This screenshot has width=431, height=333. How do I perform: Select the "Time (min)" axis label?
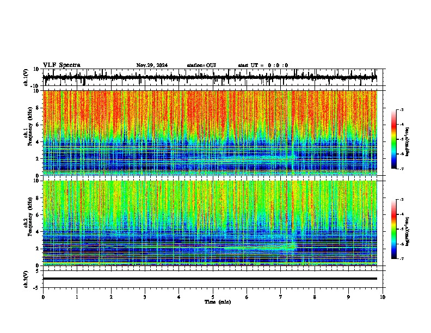point(218,302)
